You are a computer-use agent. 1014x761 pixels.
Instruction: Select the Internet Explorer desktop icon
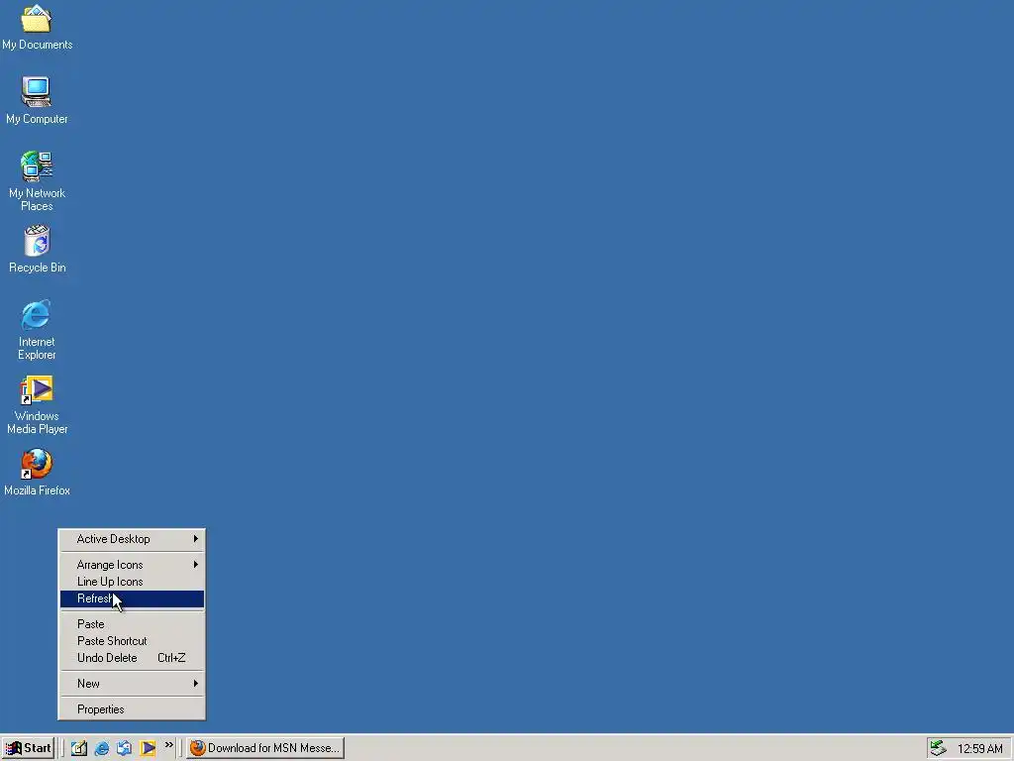point(37,330)
